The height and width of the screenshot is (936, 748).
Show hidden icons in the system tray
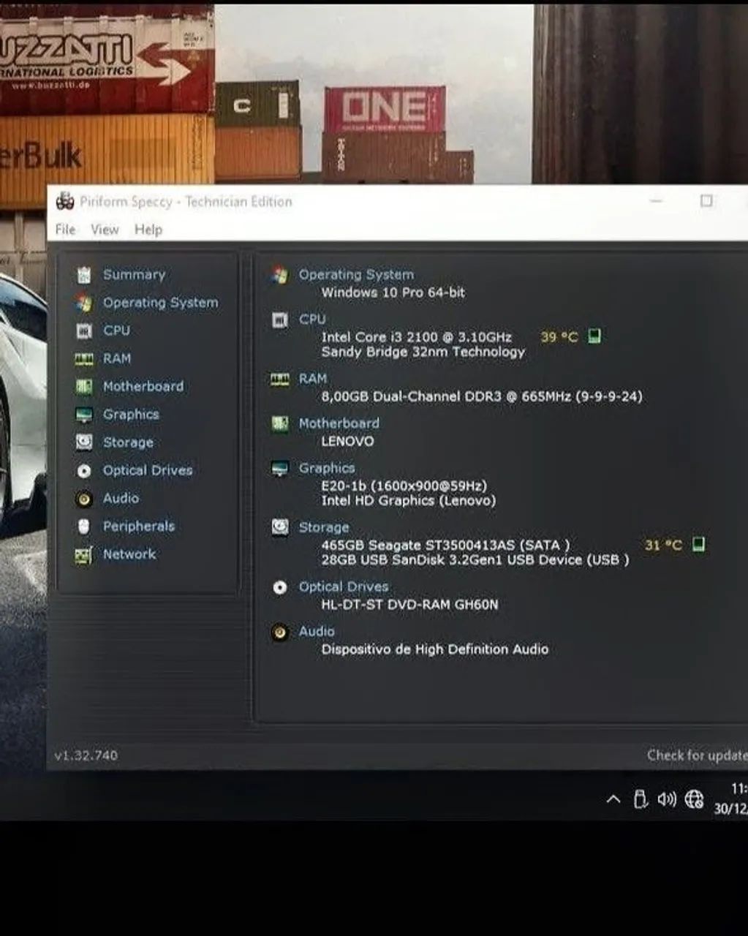613,799
